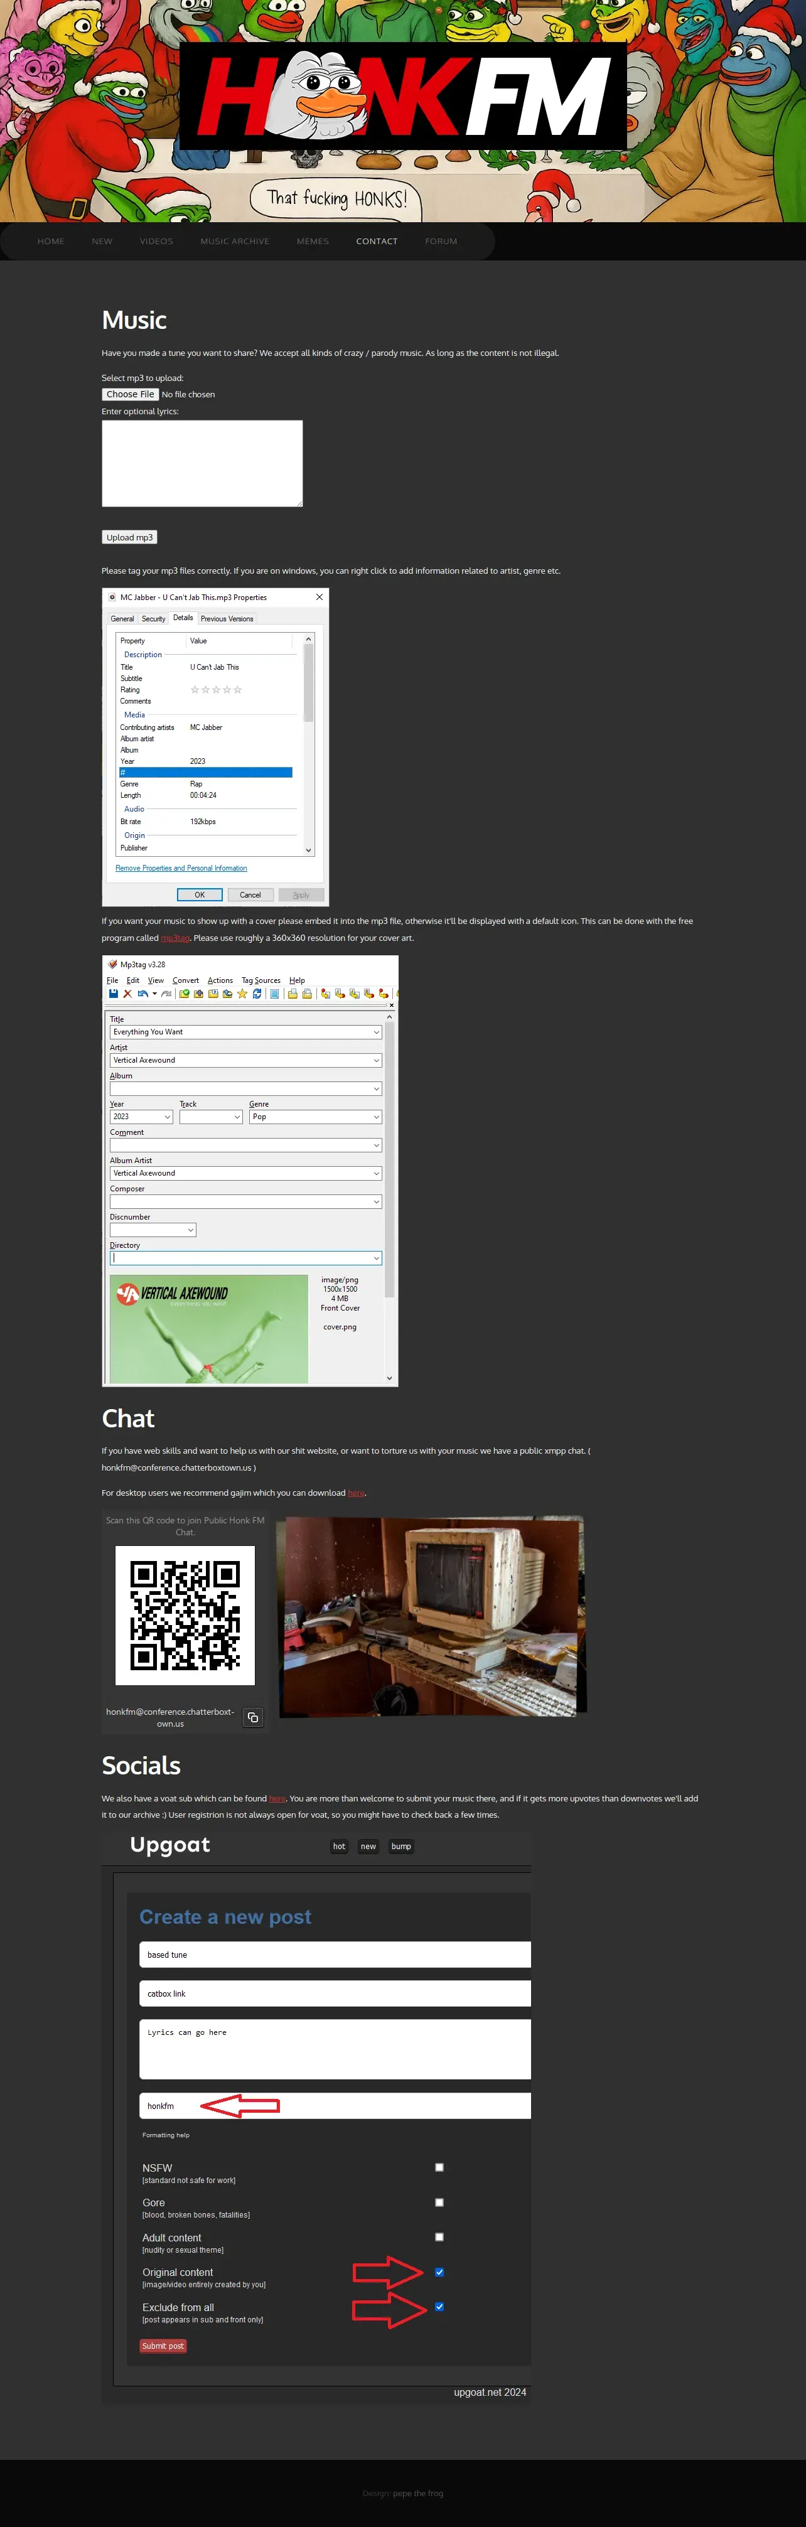806x2527 pixels.
Task: Click the 'here' link to download gajim
Action: (356, 1493)
